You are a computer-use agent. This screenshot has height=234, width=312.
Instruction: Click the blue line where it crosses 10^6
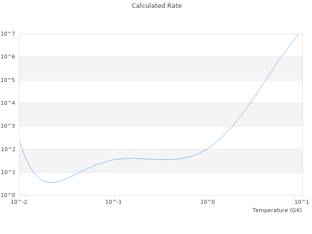point(281,57)
